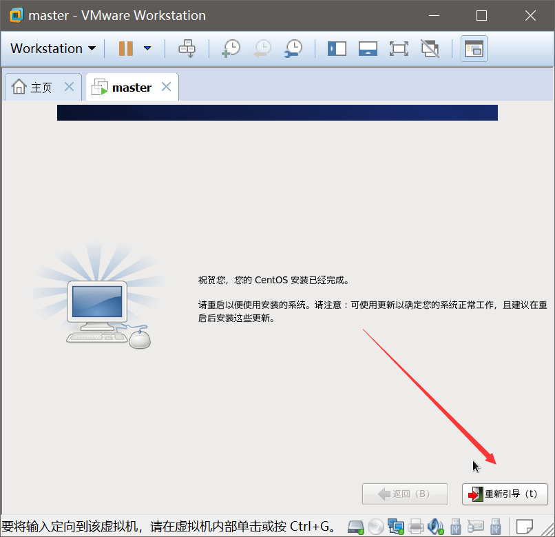Toggle the console view button
This screenshot has height=537, width=555.
click(x=474, y=48)
